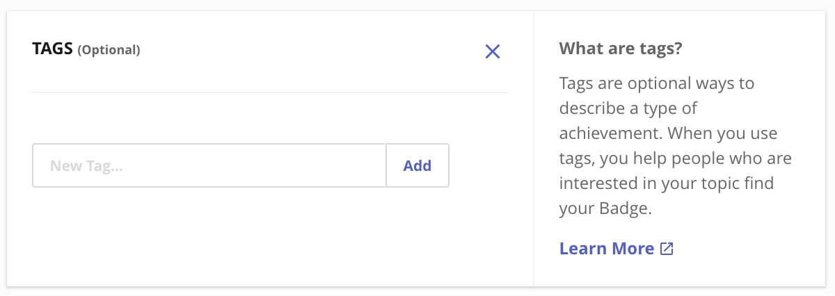Click the divider line under TAGS heading
The width and height of the screenshot is (835, 296).
270,92
